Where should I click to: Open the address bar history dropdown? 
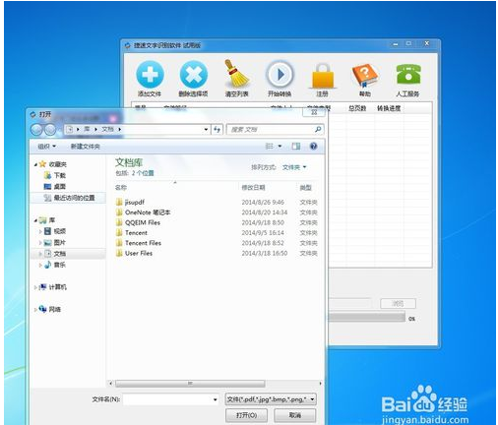[x=206, y=129]
